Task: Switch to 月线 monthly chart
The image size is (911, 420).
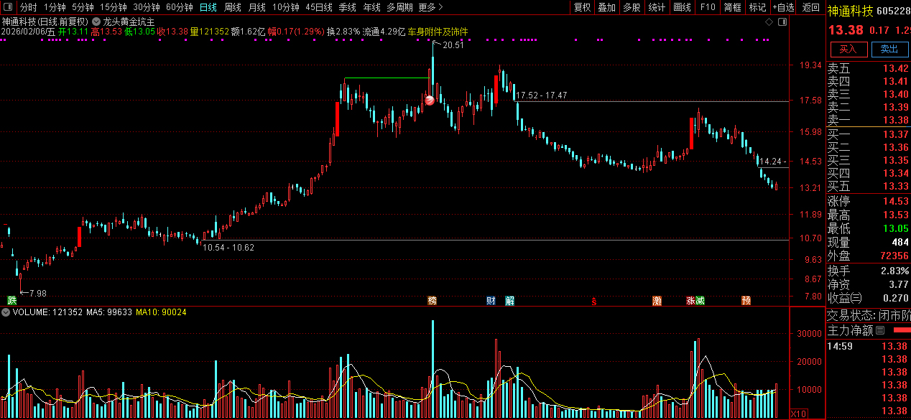Action: click(x=256, y=7)
